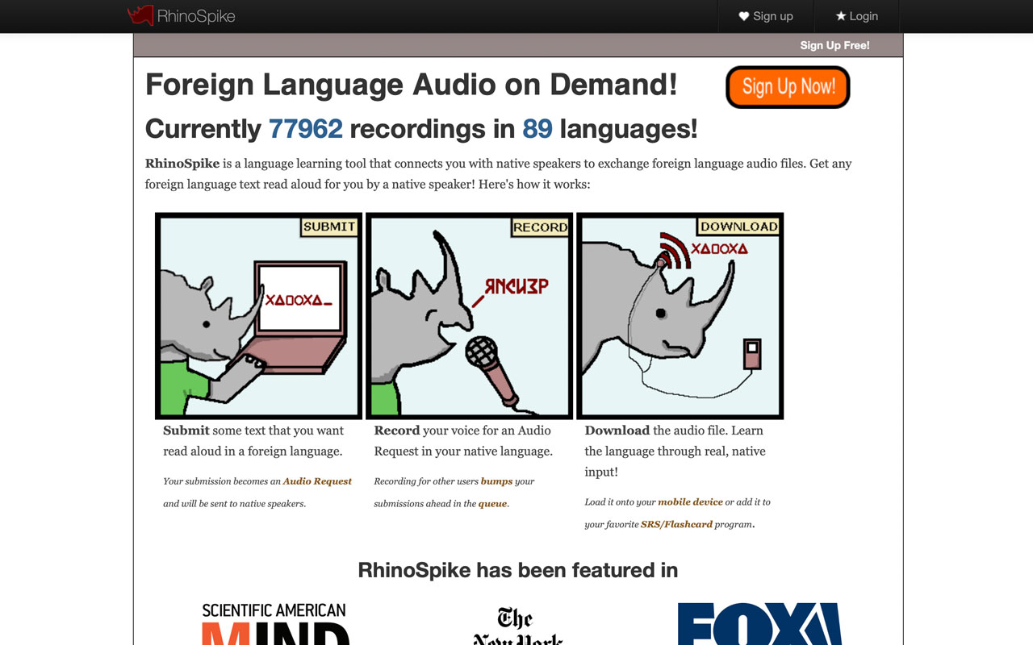Viewport: 1033px width, 645px height.
Task: Open the Sign up menu item
Action: (766, 16)
